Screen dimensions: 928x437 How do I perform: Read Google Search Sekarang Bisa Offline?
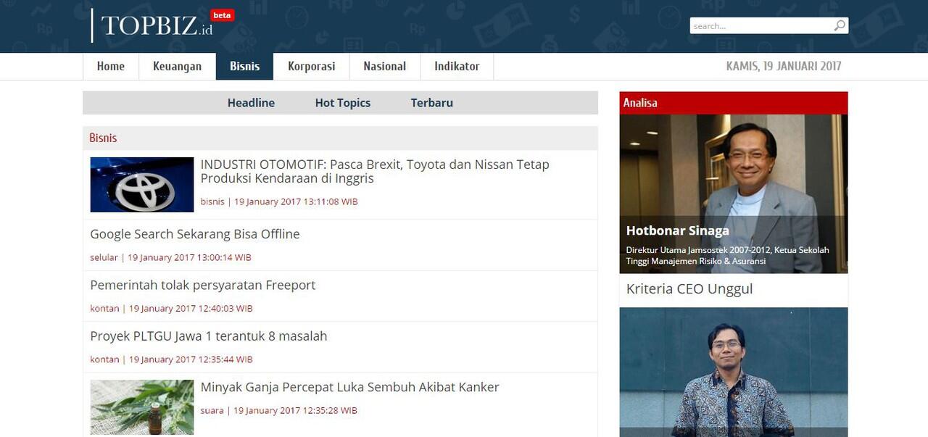pyautogui.click(x=195, y=234)
